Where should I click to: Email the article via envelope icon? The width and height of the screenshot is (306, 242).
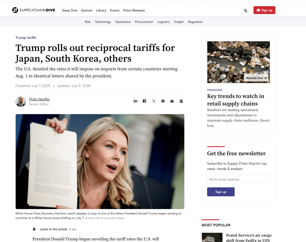point(172,101)
